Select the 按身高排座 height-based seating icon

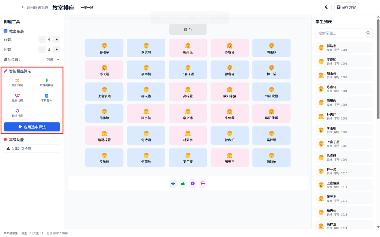pyautogui.click(x=47, y=82)
